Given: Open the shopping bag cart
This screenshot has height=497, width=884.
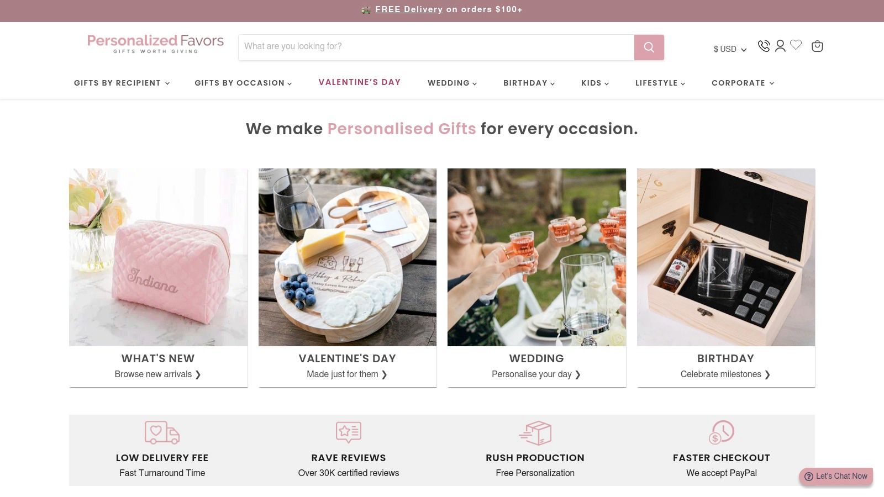Looking at the screenshot, I should point(817,46).
